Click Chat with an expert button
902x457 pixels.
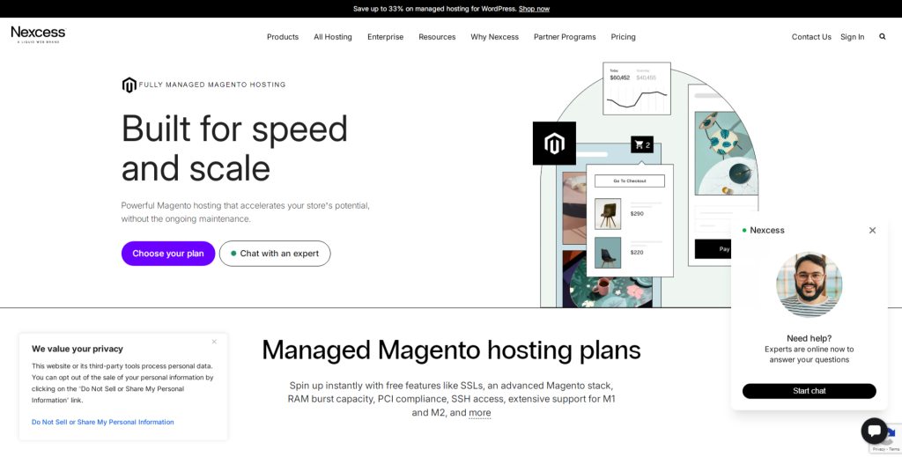point(275,254)
